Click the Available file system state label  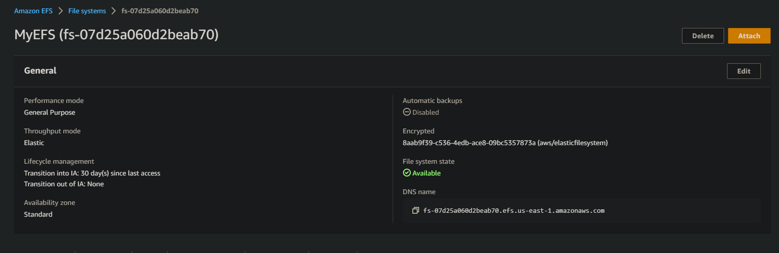(x=427, y=173)
